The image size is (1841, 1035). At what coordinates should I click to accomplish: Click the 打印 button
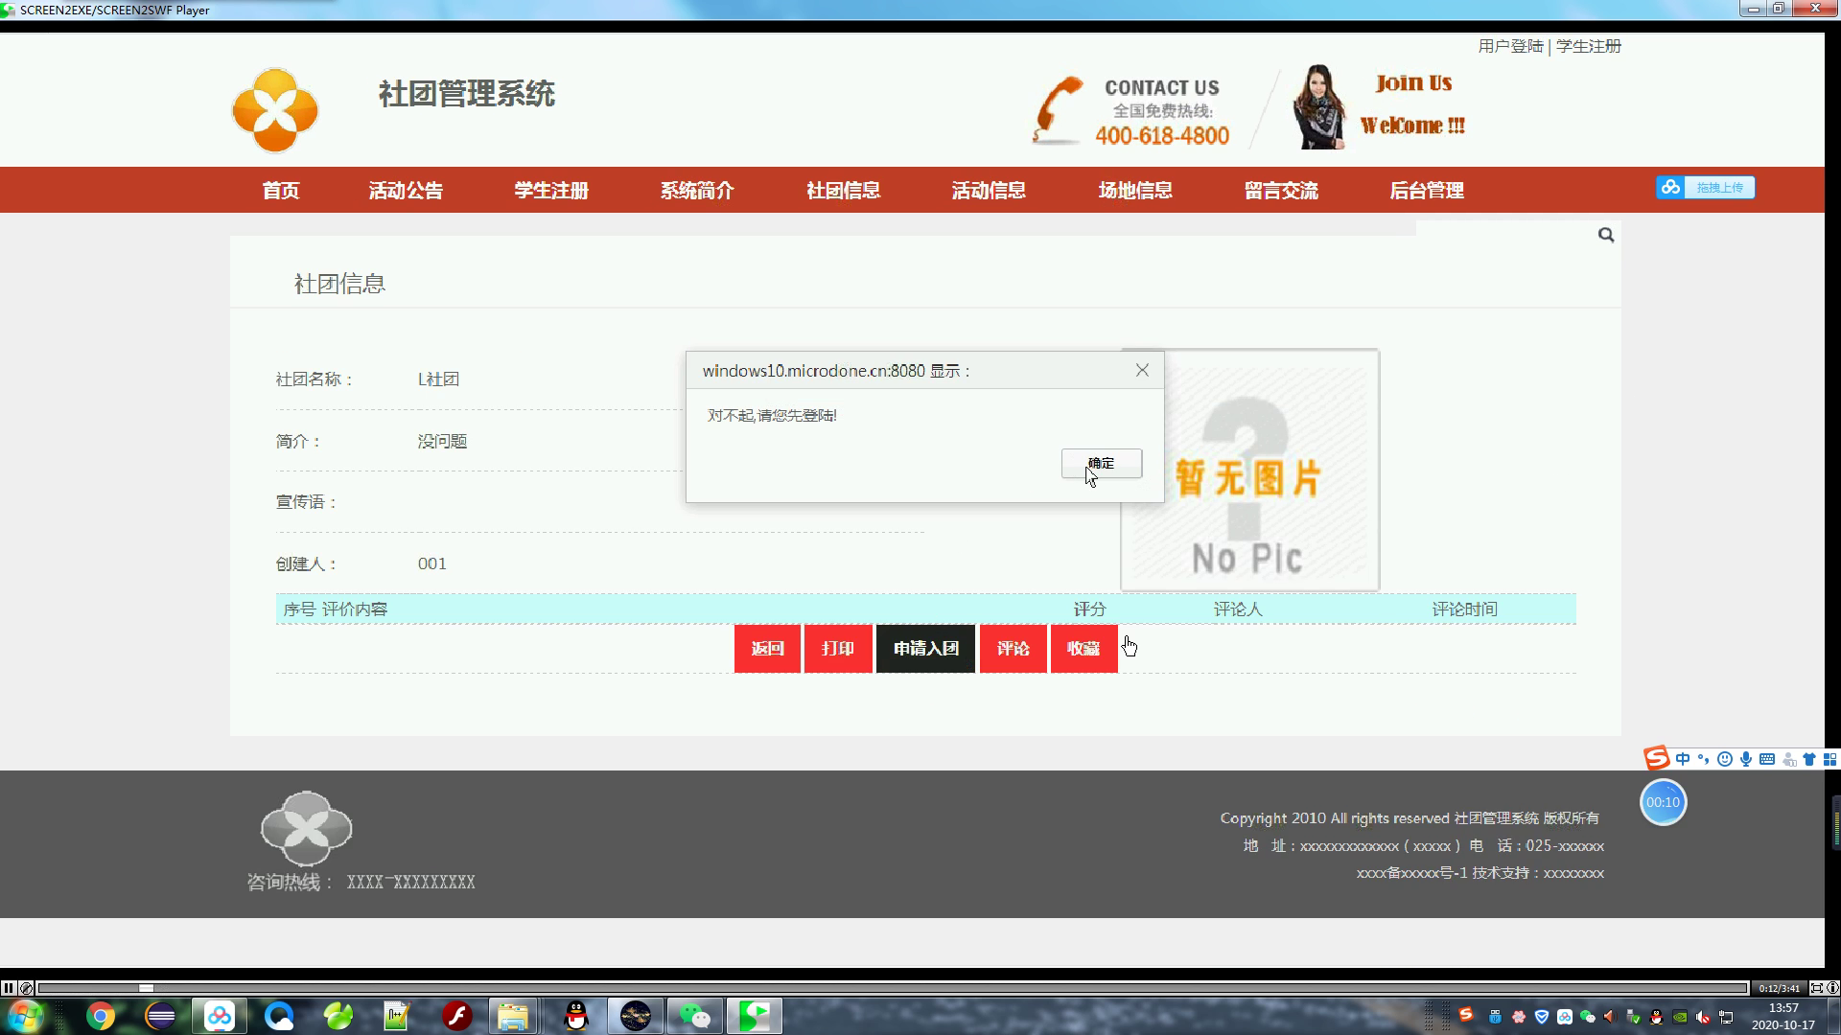coord(838,649)
